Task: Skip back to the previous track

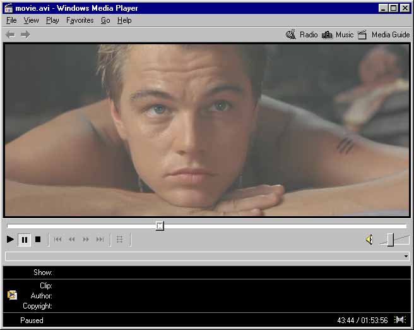Action: [x=57, y=240]
